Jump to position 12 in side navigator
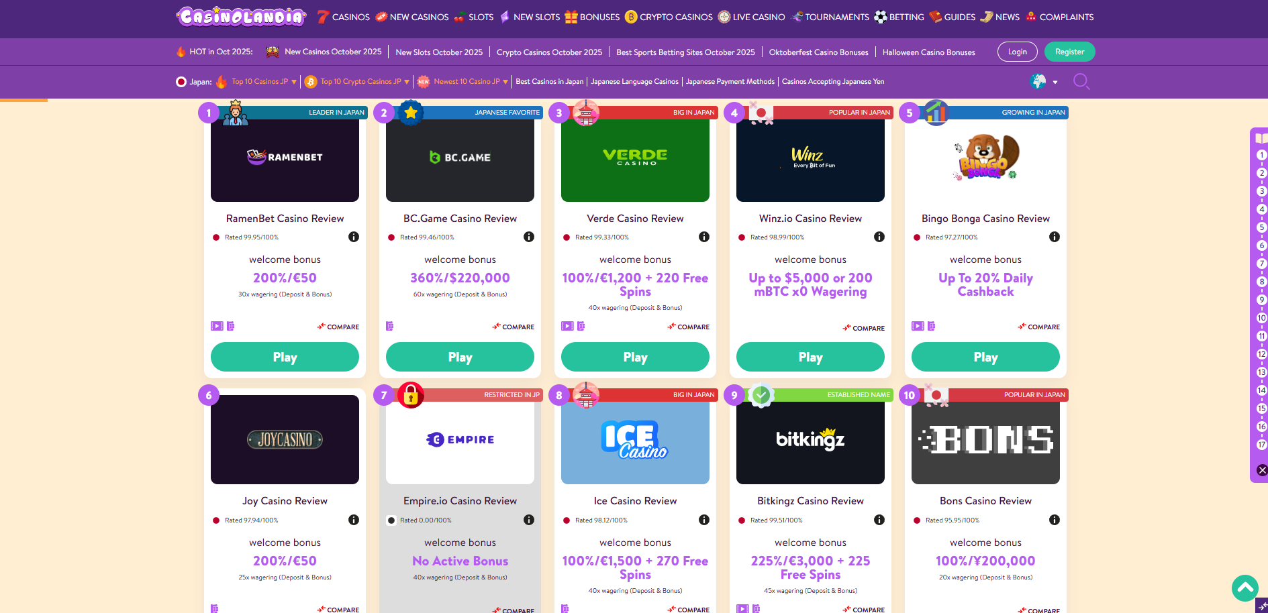The width and height of the screenshot is (1268, 613). (x=1262, y=354)
